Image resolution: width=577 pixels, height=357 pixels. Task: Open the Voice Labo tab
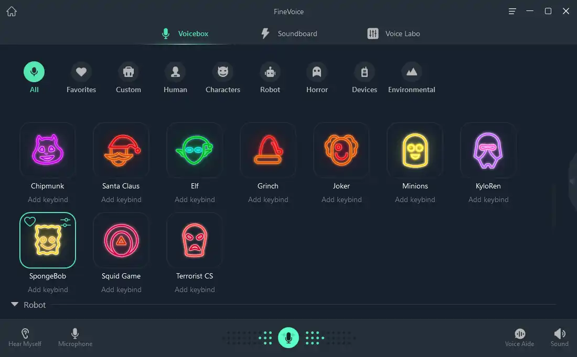[x=393, y=34]
